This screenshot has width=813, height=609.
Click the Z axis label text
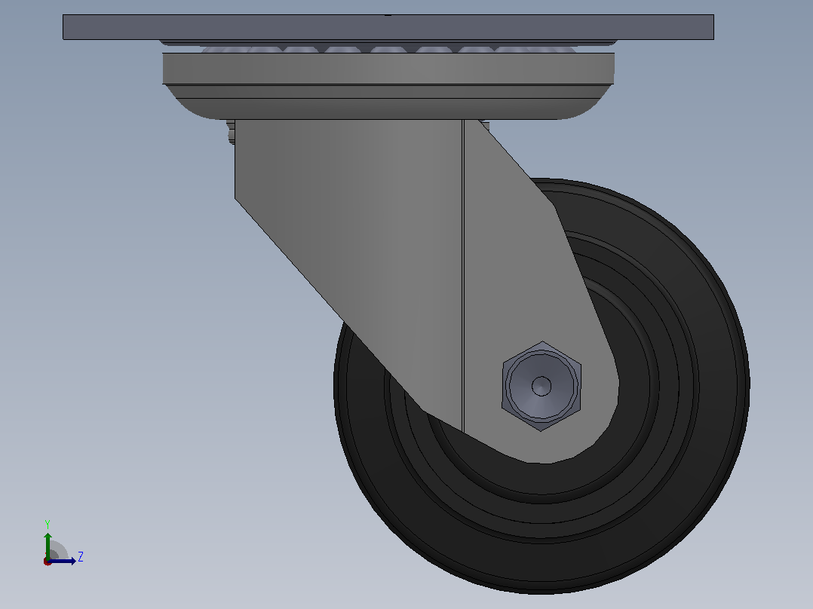(x=81, y=557)
